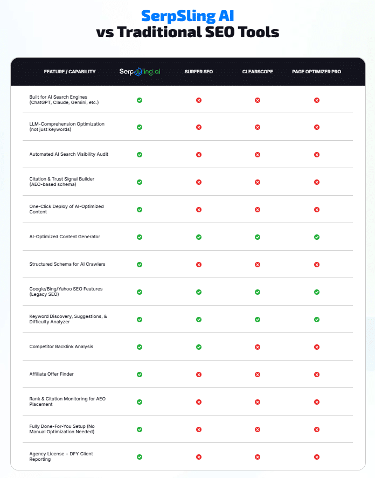This screenshot has width=375, height=478.
Task: Click the PAGE OPTIMIZER PRO column header
Action: tap(316, 72)
